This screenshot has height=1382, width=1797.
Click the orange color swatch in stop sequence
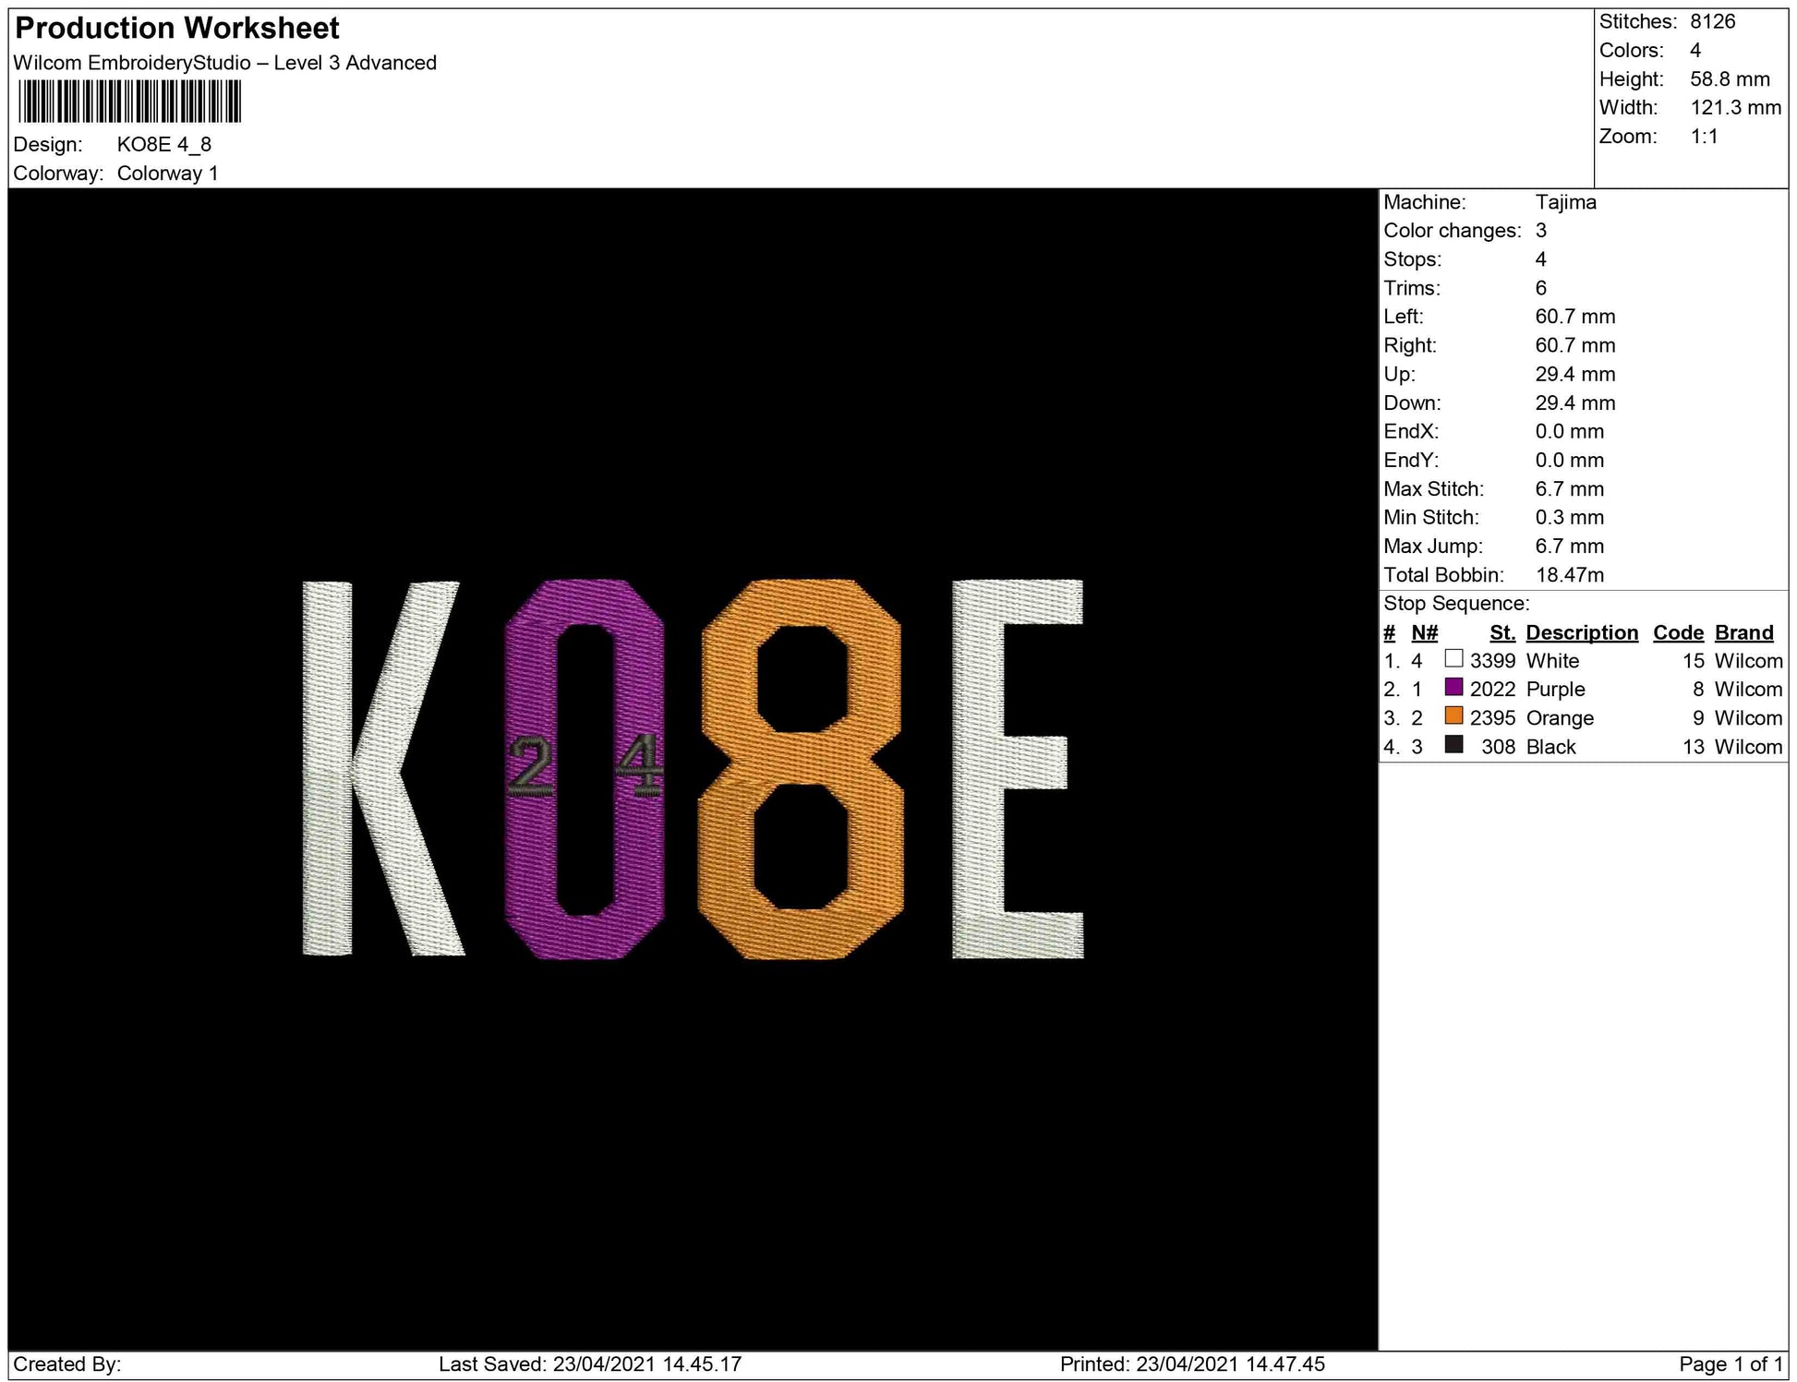pos(1453,716)
